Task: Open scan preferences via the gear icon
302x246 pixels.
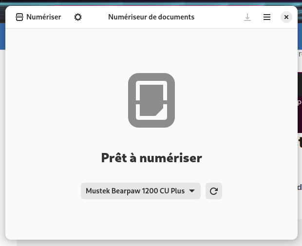Action: click(x=78, y=17)
